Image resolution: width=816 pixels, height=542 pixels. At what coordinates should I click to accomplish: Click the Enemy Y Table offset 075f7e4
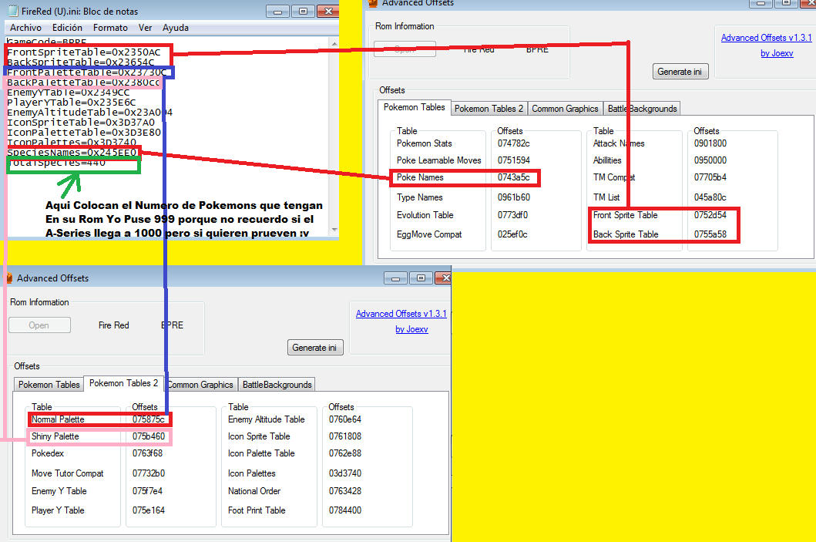pyautogui.click(x=146, y=491)
